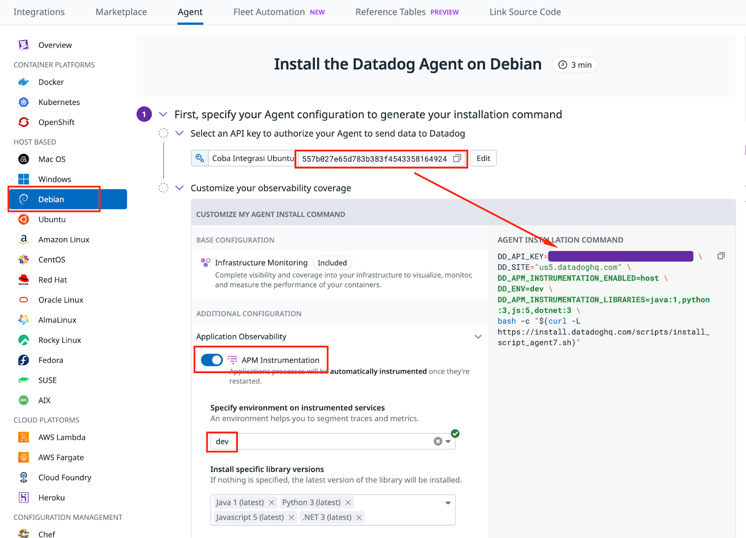Click the AWS Fargate icon

(24, 457)
